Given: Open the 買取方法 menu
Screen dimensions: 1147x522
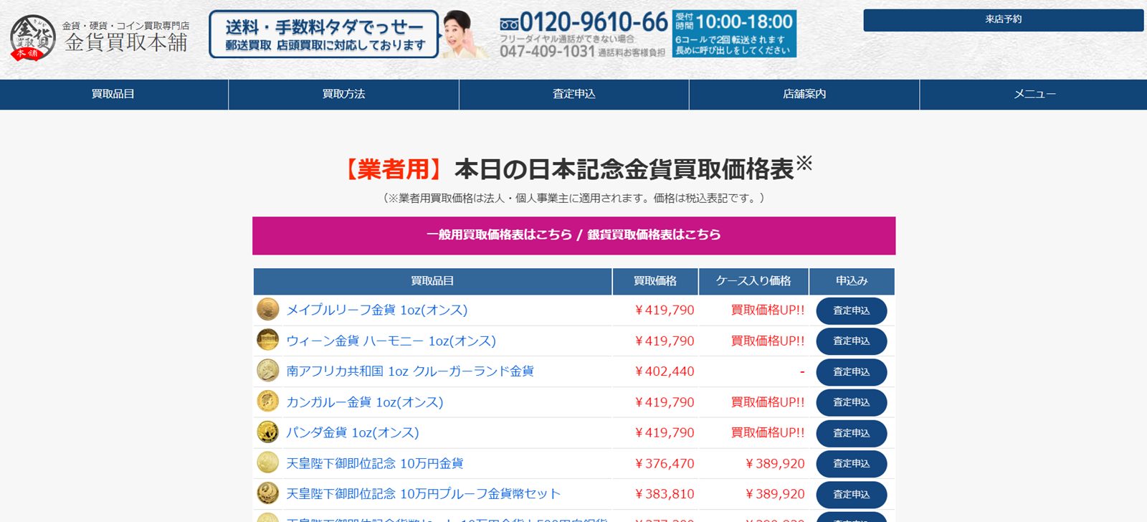Looking at the screenshot, I should pos(344,95).
